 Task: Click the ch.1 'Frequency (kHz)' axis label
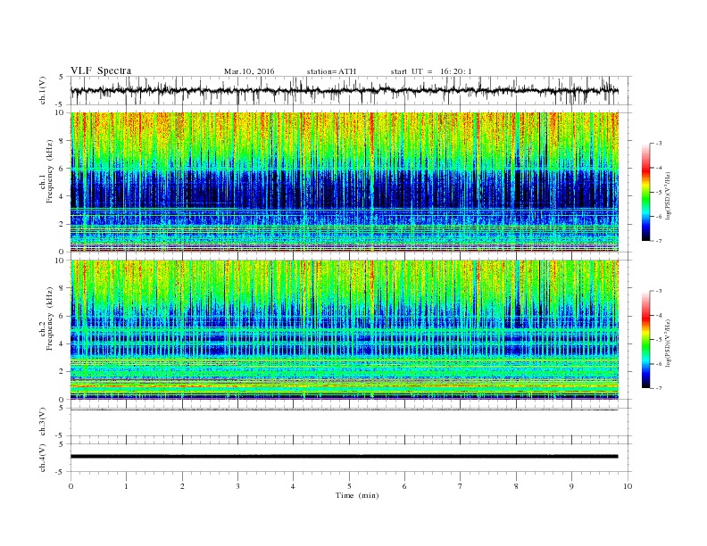(49, 171)
